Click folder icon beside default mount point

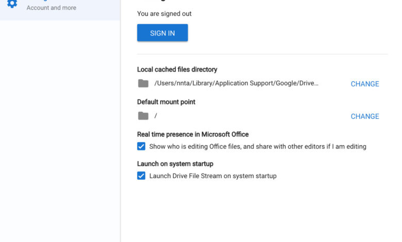(x=143, y=116)
